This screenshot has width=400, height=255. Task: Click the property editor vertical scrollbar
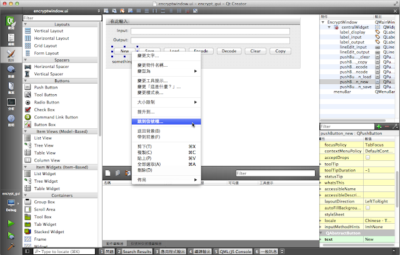coord(397,188)
